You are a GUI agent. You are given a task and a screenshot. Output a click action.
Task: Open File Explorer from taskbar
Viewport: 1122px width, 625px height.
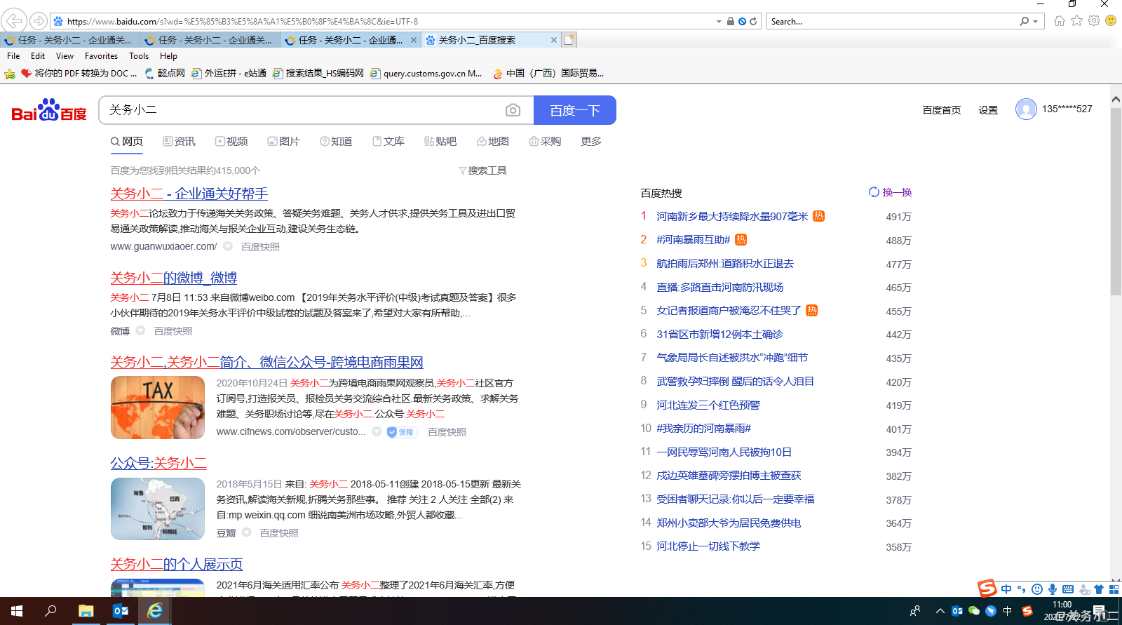coord(86,611)
